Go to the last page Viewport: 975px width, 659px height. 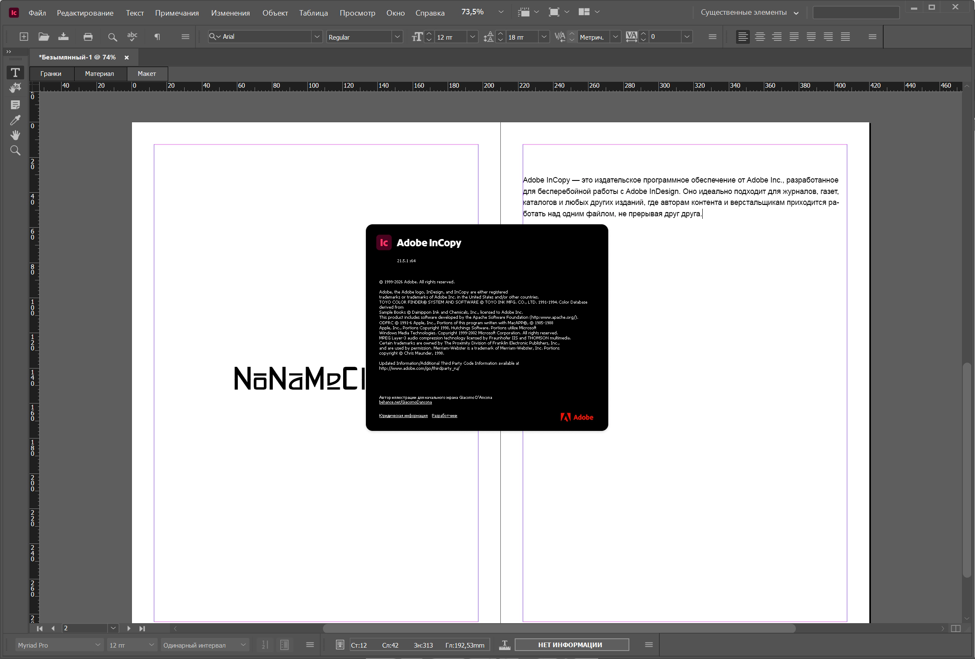pos(142,628)
